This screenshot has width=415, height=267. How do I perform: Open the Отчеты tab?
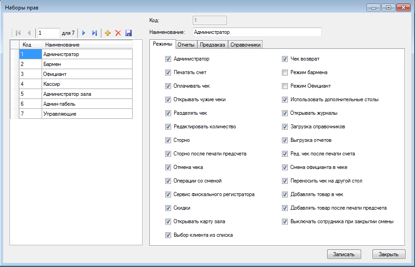186,45
